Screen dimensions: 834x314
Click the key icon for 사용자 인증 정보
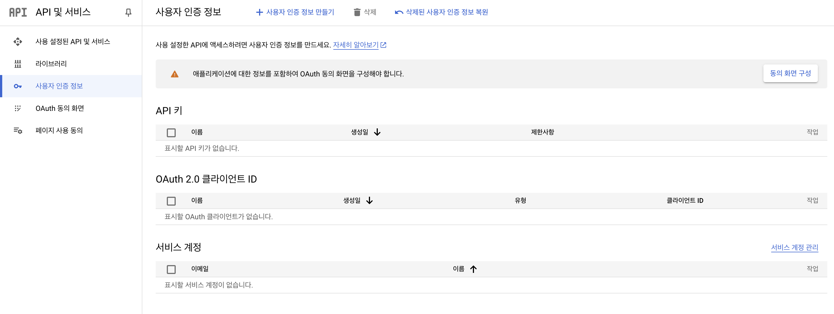point(18,86)
